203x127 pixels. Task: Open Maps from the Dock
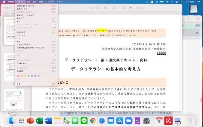click(x=66, y=121)
